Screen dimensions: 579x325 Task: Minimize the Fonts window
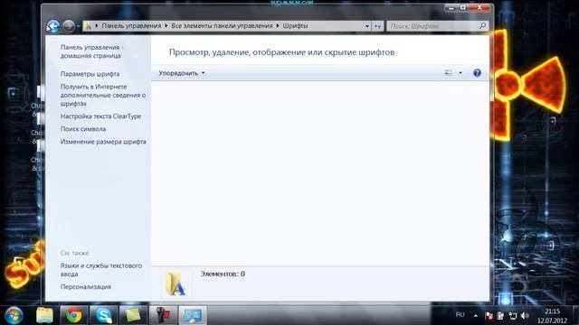451,7
